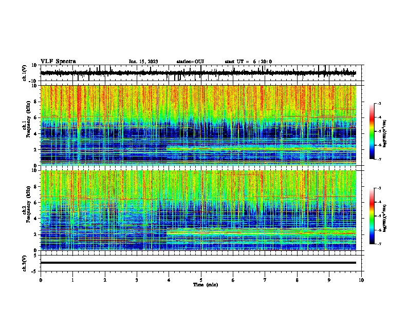Click the "-7" tick on ch.1 colorbar
This screenshot has width=407, height=314.
379,159
